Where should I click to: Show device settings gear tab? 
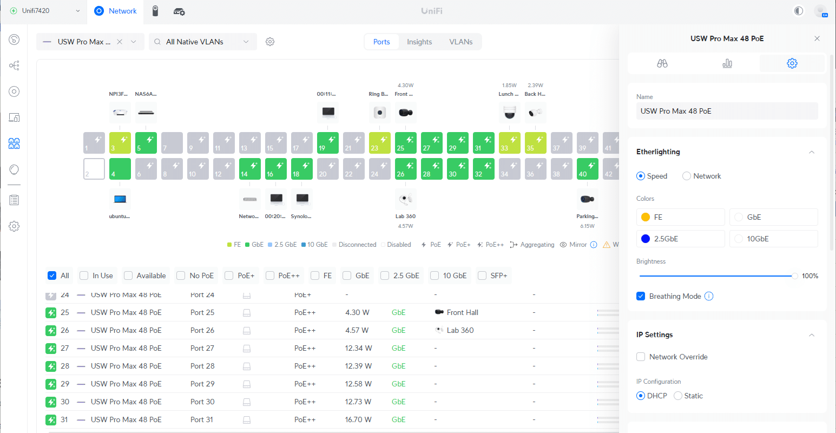(x=792, y=63)
